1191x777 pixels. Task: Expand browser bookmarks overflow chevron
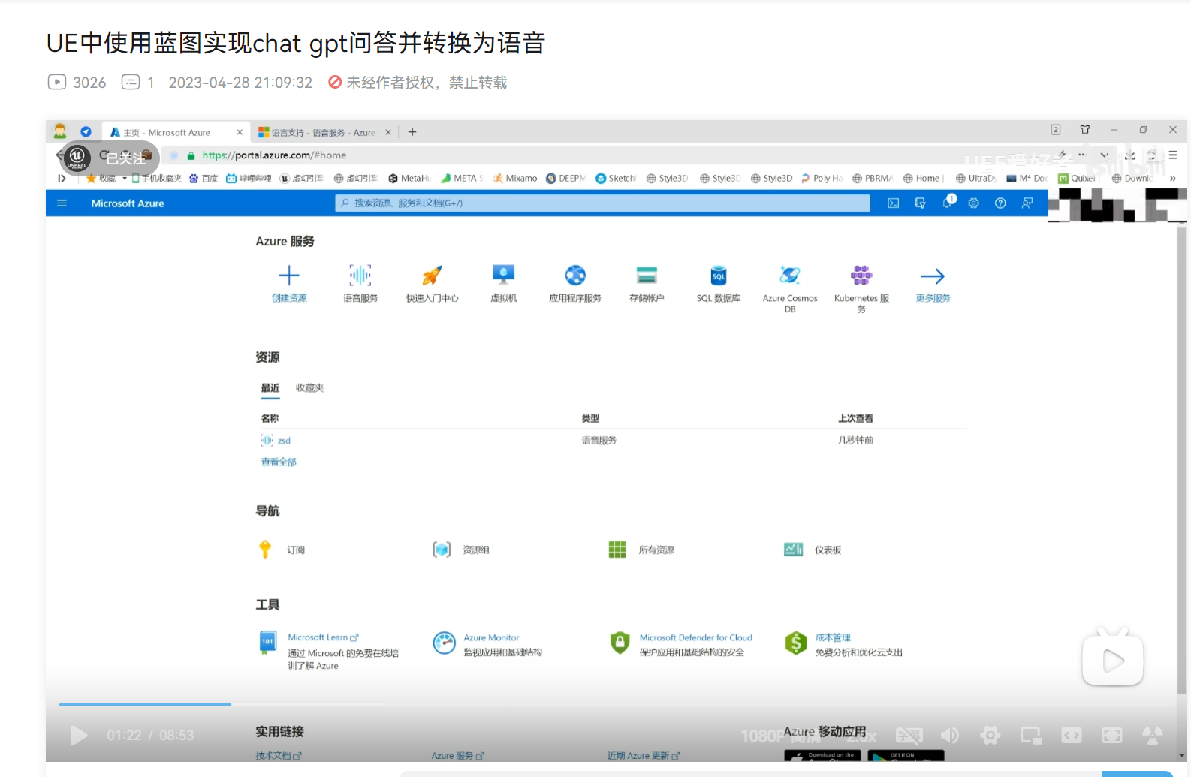pos(1172,179)
